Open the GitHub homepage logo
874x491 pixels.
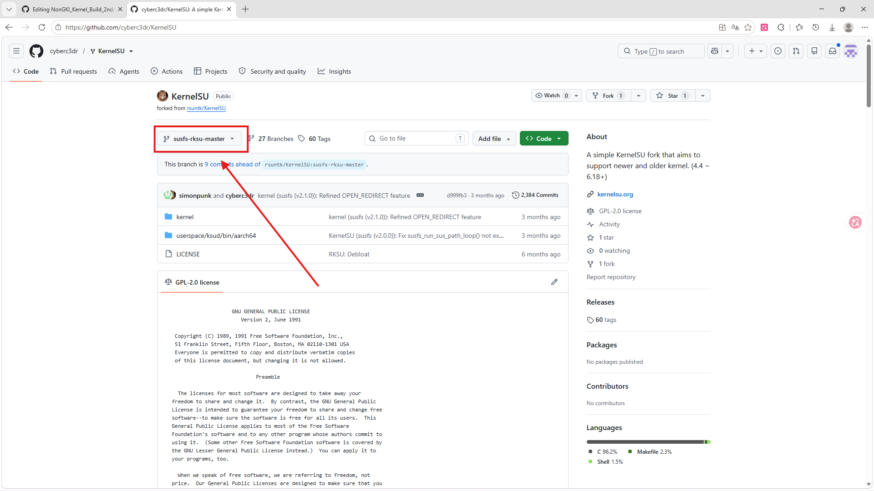(x=36, y=51)
